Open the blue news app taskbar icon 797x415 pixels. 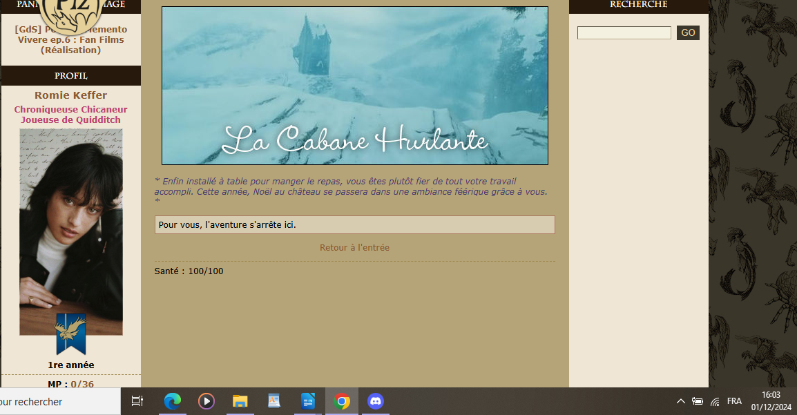coord(307,401)
